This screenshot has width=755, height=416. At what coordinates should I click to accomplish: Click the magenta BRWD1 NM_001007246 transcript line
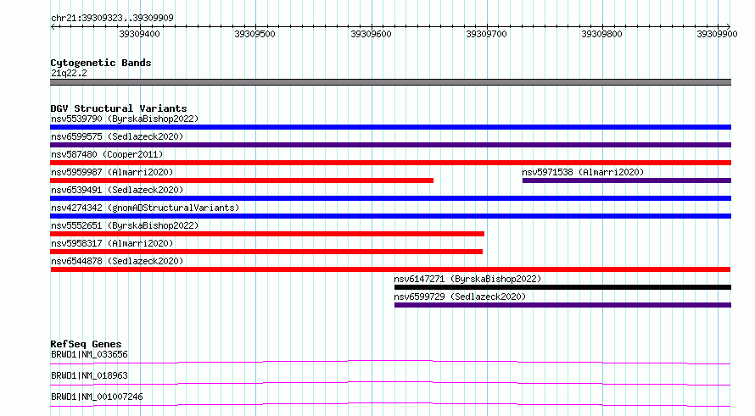pyautogui.click(x=390, y=404)
